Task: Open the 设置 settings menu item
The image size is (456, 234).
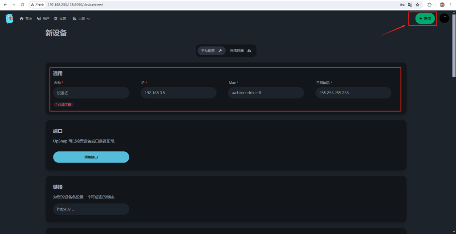Action: click(60, 19)
